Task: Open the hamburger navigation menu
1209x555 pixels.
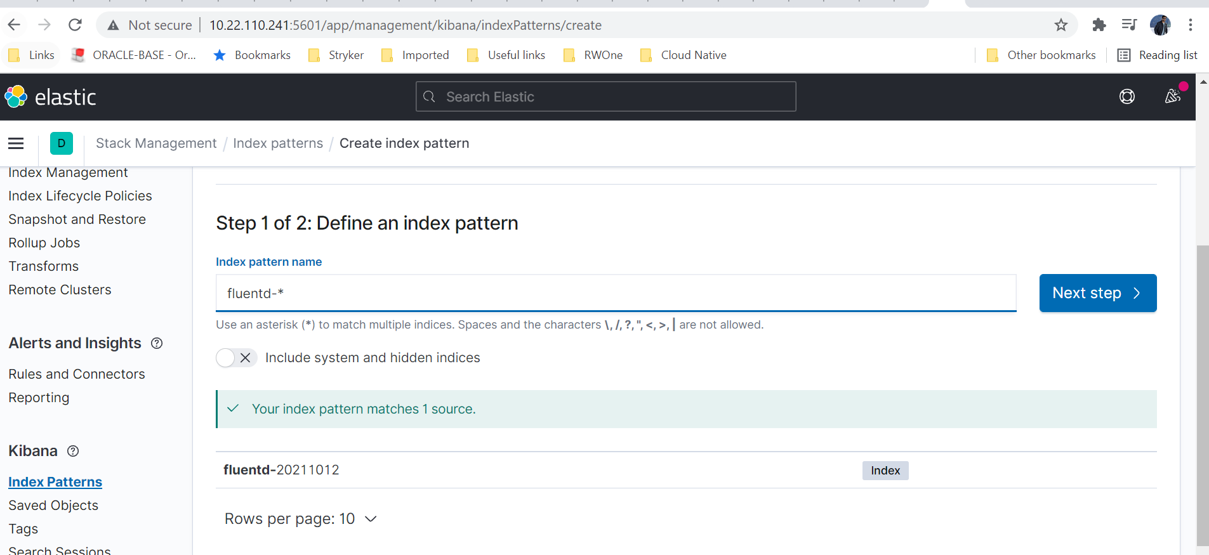Action: [16, 143]
